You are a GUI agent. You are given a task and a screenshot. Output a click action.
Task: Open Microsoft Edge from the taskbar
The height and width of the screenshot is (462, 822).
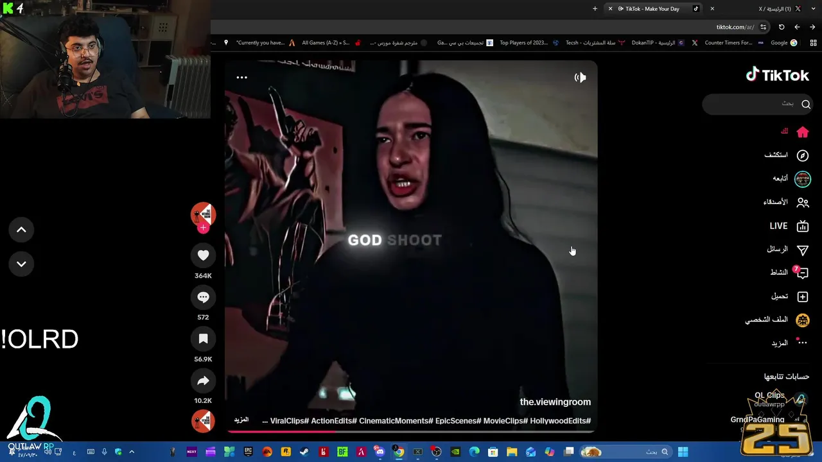coord(474,452)
